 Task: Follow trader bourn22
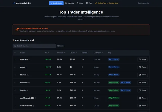143,75
